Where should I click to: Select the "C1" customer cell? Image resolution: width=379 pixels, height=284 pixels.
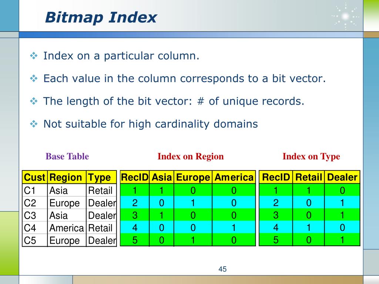[x=35, y=190]
